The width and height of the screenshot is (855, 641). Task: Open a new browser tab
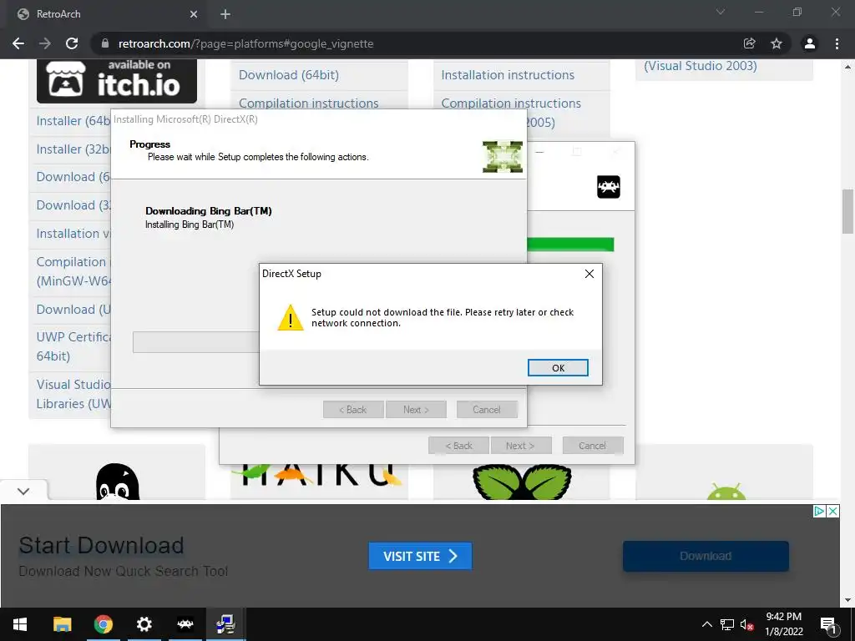pyautogui.click(x=225, y=14)
